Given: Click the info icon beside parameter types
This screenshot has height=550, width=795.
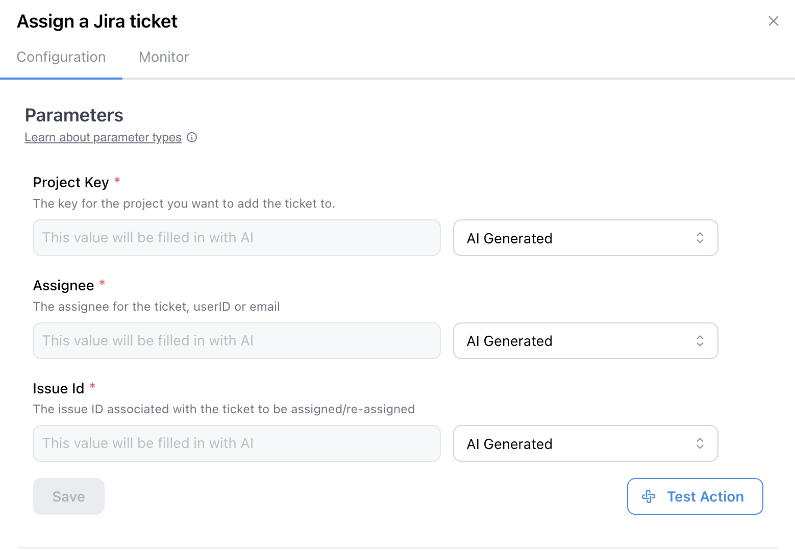Looking at the screenshot, I should 192,138.
